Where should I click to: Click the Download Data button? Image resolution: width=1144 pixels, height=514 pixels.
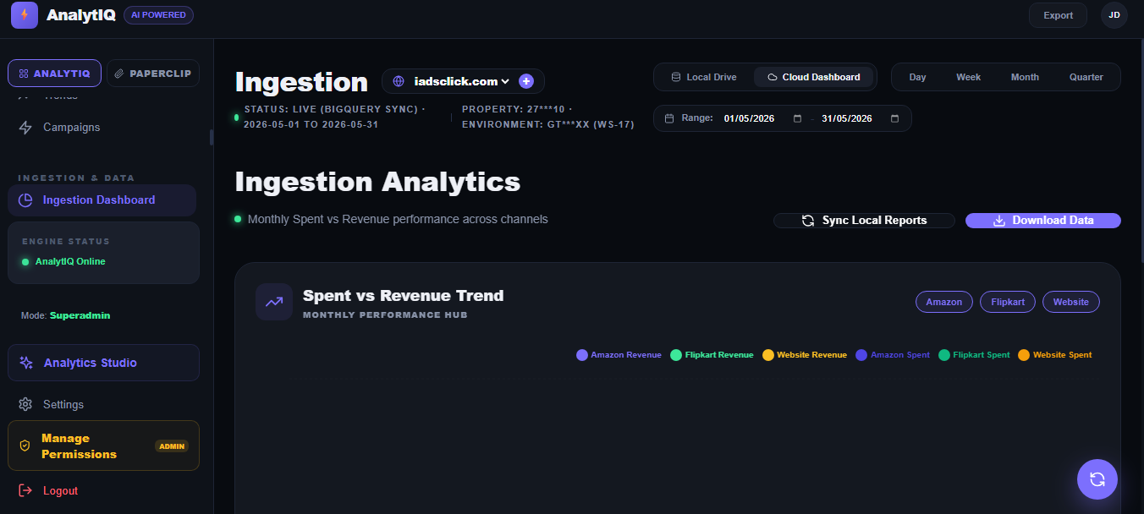coord(1043,221)
